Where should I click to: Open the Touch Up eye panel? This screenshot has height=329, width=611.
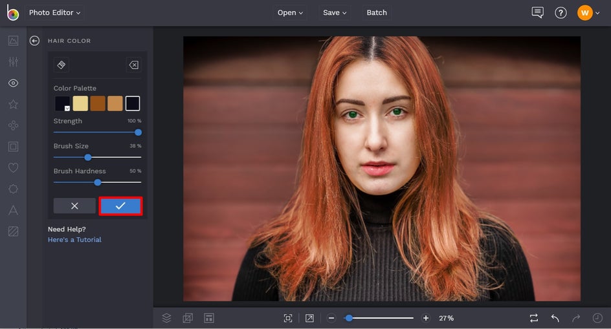coord(13,83)
